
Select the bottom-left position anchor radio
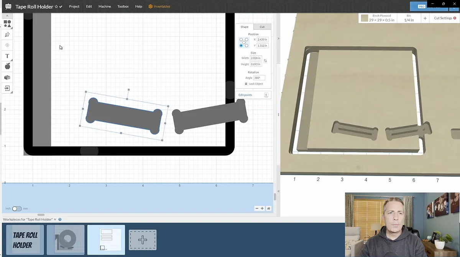click(x=241, y=46)
